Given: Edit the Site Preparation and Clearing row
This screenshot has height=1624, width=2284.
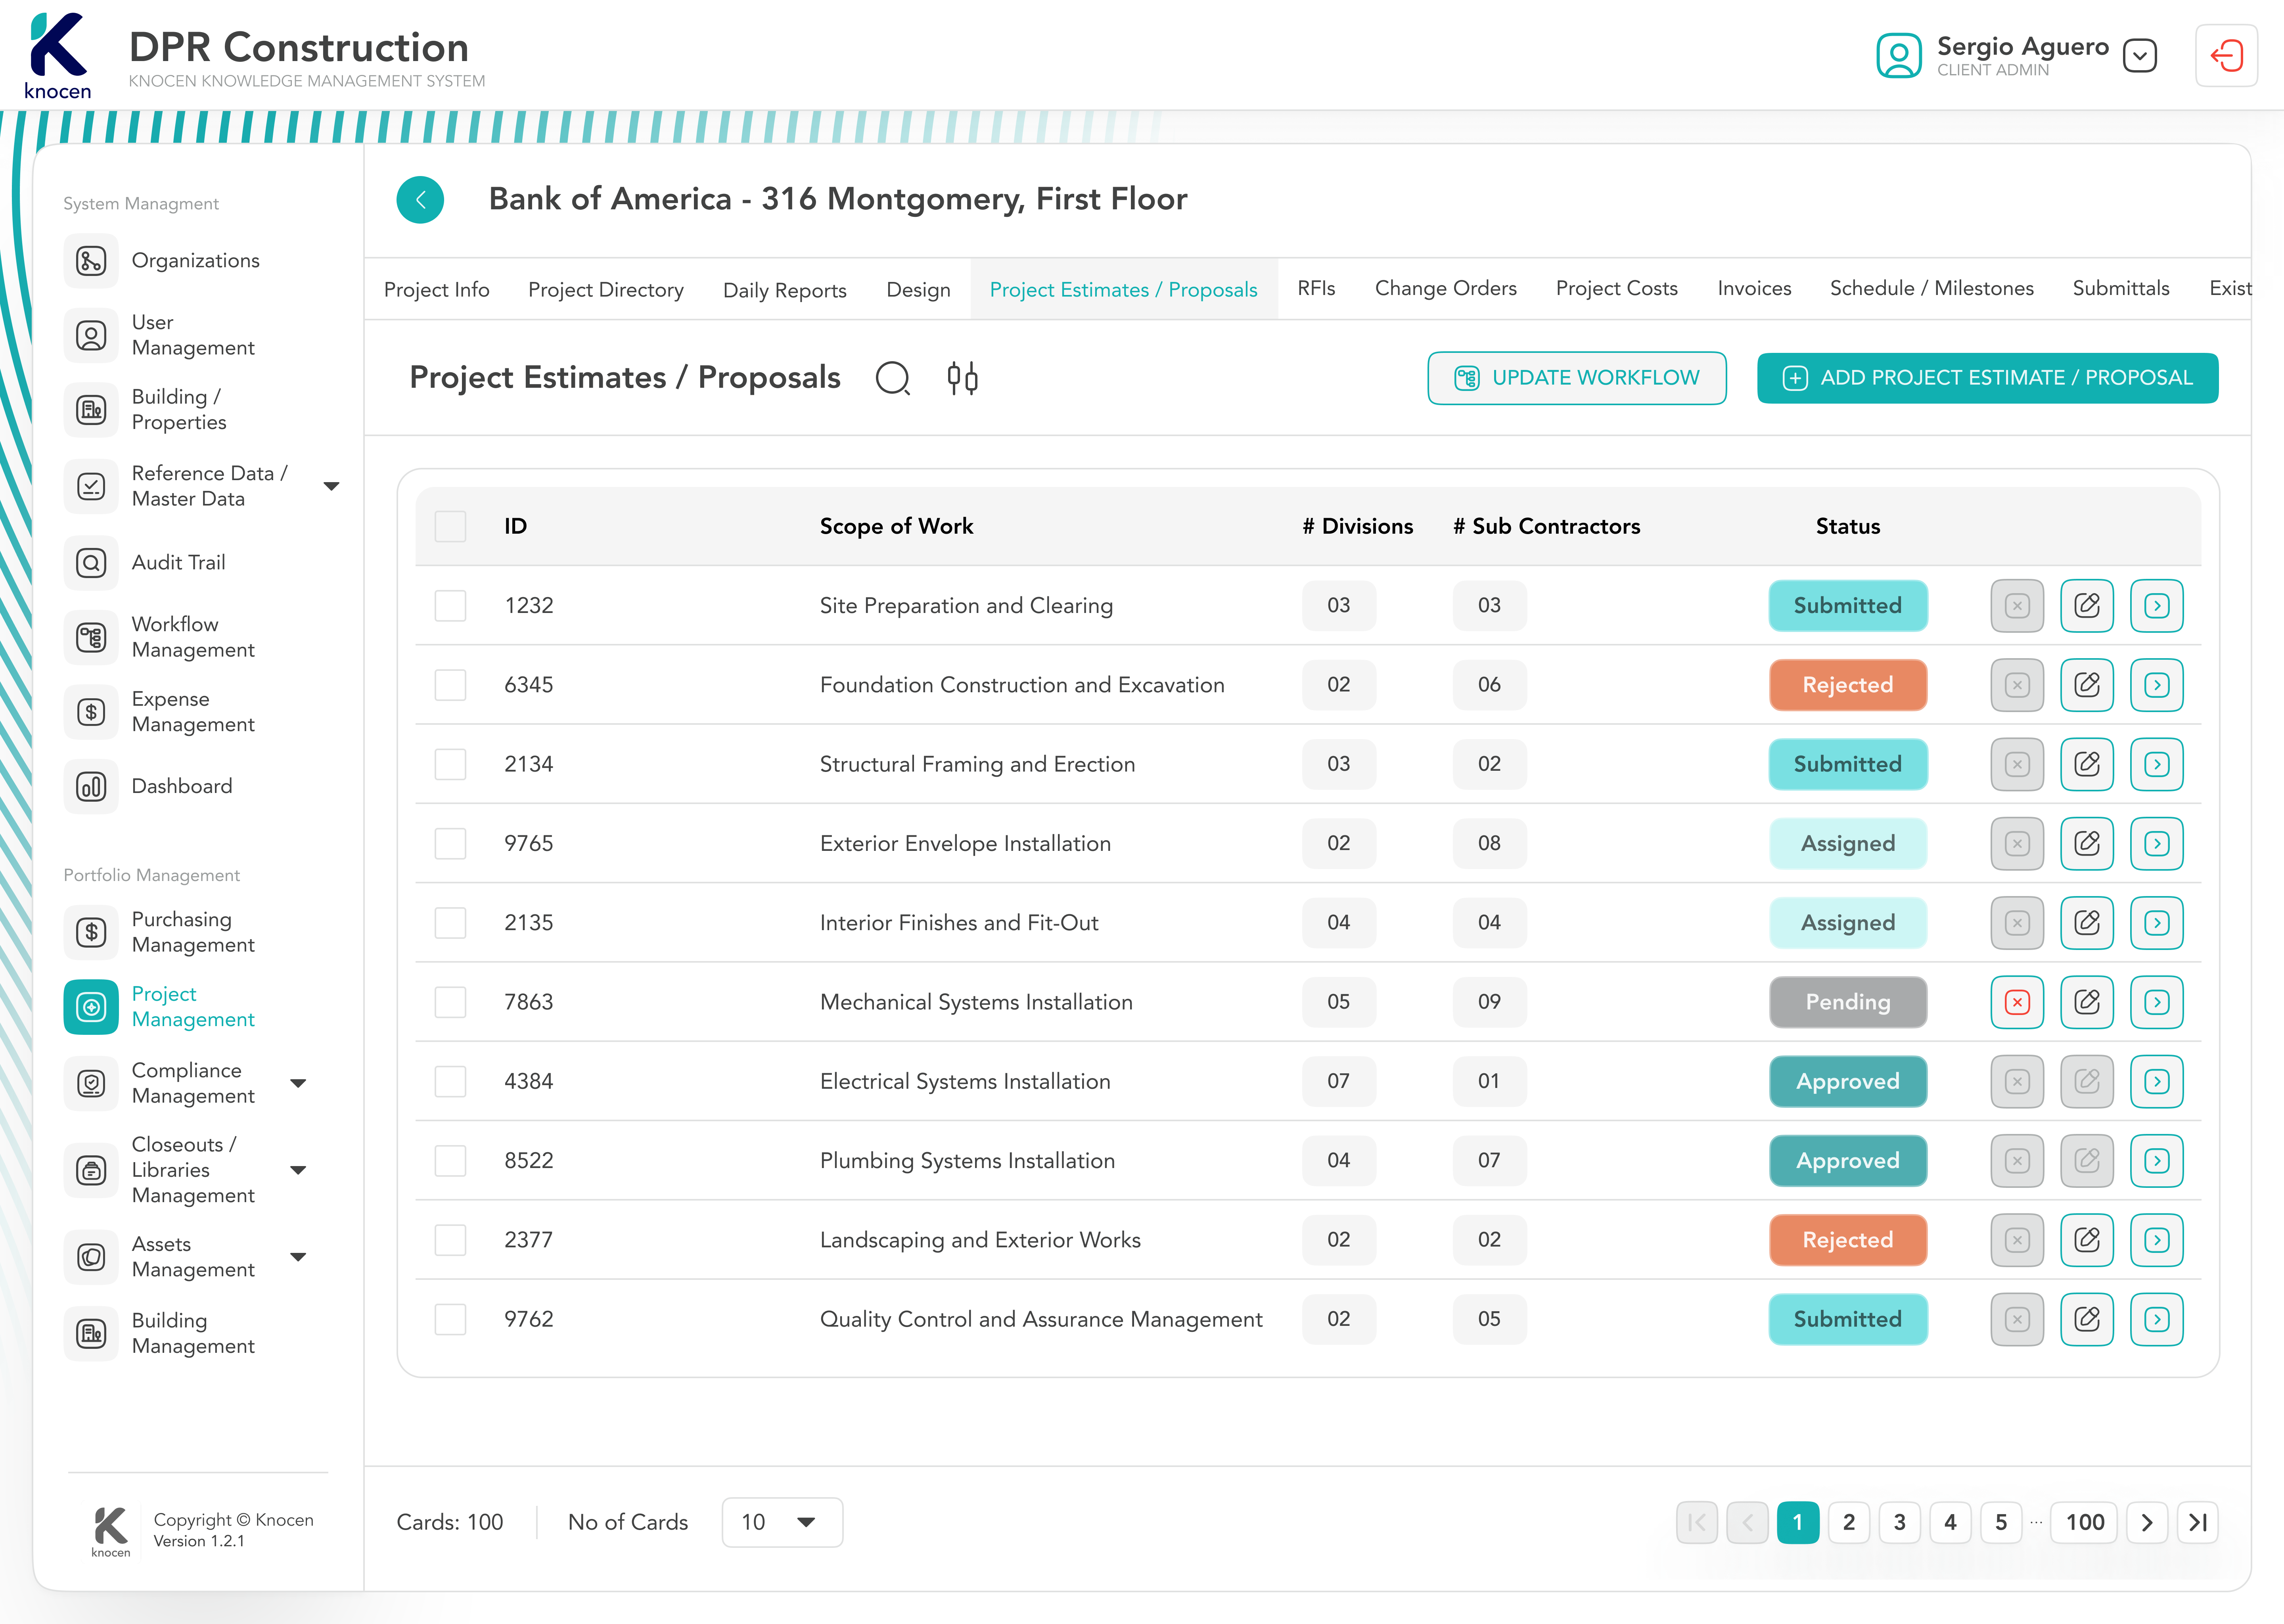Looking at the screenshot, I should click(2087, 605).
